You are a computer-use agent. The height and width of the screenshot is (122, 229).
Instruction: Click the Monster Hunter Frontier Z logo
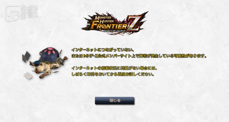[x=115, y=23]
